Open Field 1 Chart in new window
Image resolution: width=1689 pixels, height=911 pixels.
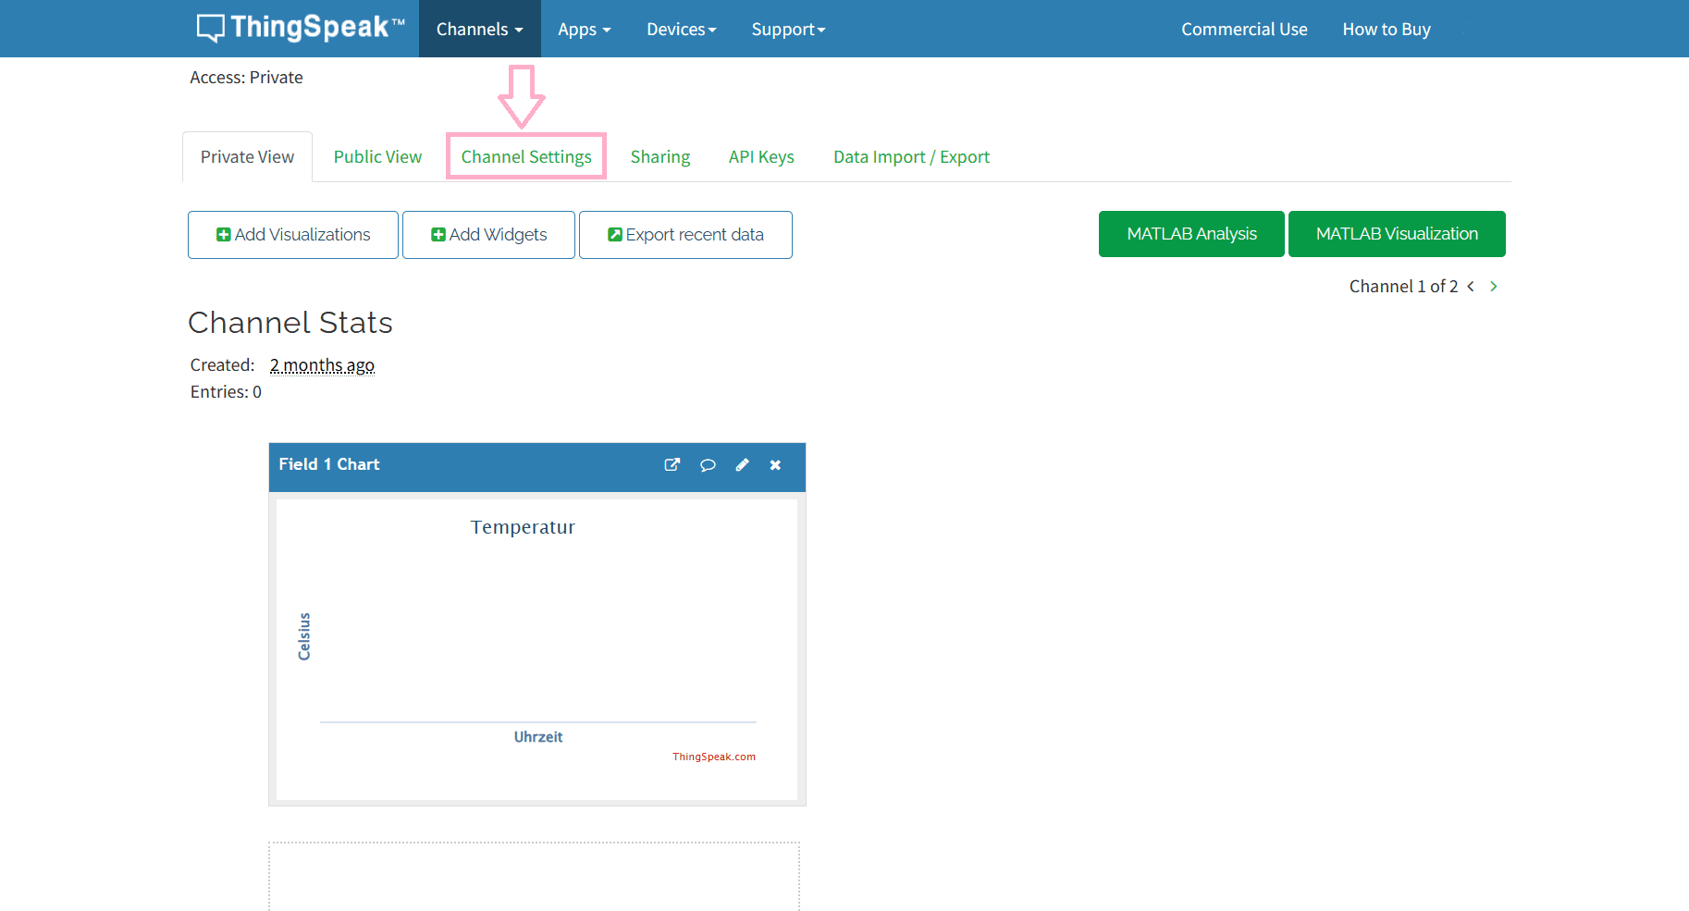click(672, 465)
